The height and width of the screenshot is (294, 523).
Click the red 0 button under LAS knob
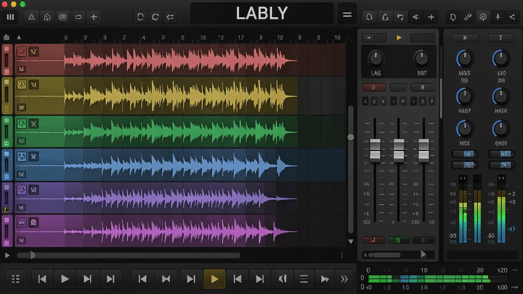[373, 87]
